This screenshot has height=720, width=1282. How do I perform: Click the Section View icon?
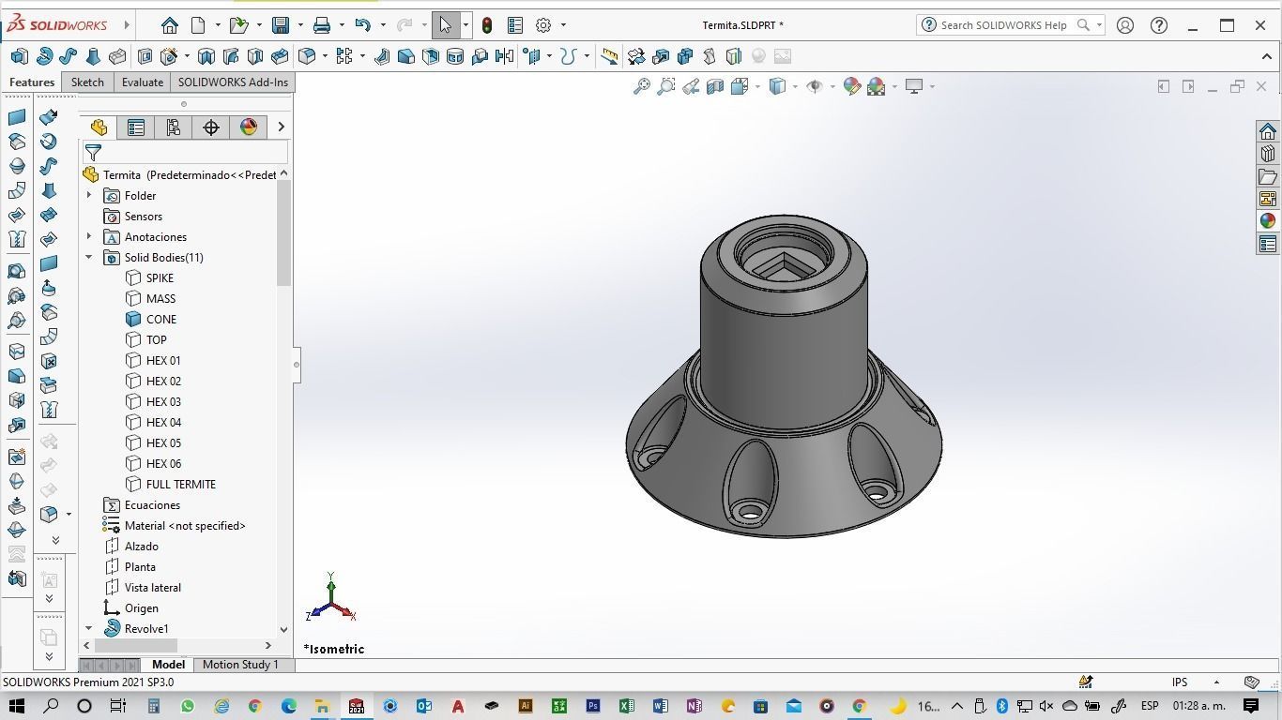pos(715,86)
